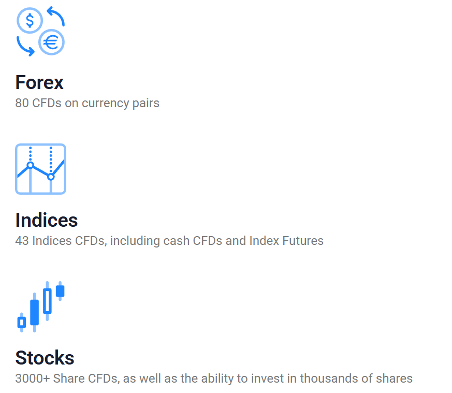Select the left data point on Indices chart

pos(30,165)
